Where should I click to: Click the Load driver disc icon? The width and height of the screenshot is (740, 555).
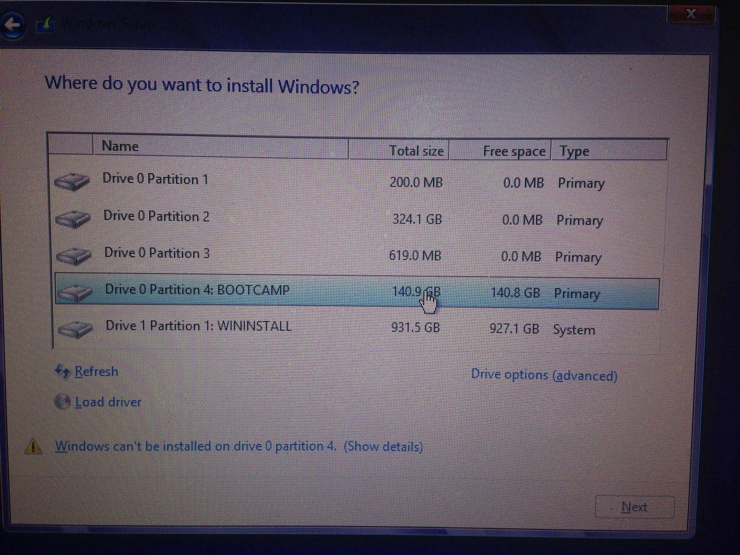click(x=62, y=401)
